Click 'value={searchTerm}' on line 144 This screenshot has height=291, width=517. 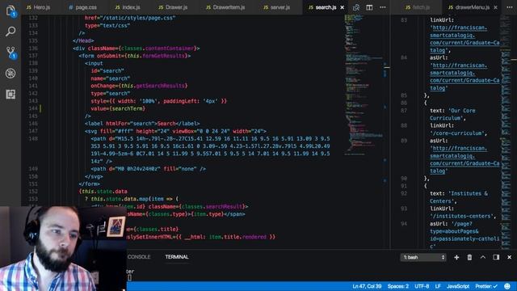tap(118, 108)
